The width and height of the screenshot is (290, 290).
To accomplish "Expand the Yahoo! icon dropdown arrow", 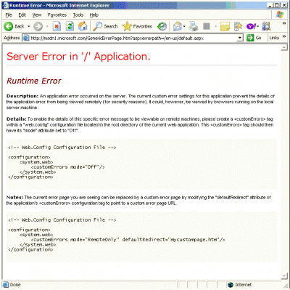I will [x=257, y=26].
